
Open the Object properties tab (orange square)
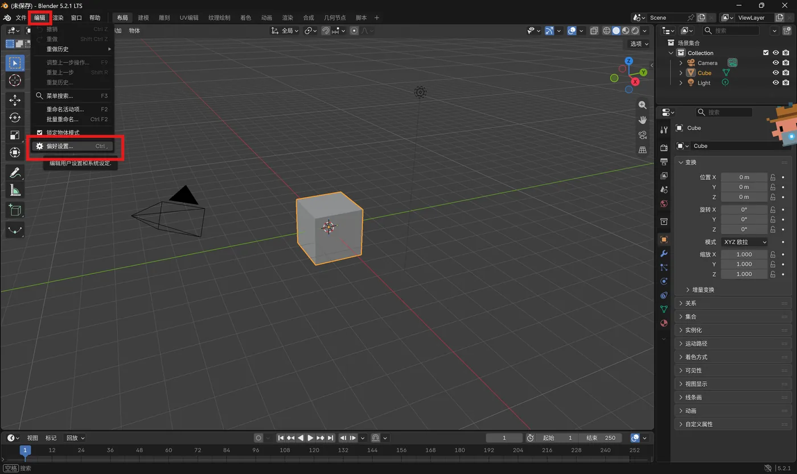[x=664, y=240]
